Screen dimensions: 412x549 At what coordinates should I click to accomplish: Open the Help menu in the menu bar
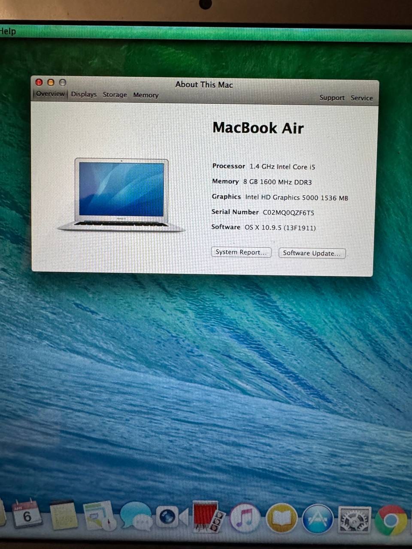[x=8, y=31]
